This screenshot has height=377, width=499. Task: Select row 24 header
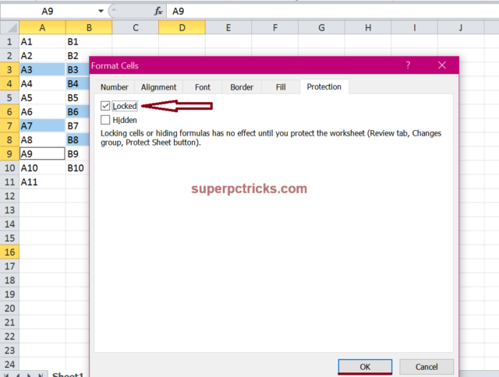click(9, 365)
